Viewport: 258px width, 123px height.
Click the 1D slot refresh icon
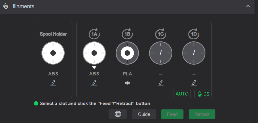(x=194, y=34)
